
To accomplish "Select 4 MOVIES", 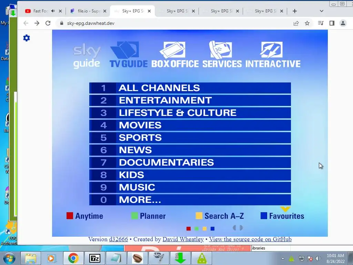I will [190, 125].
